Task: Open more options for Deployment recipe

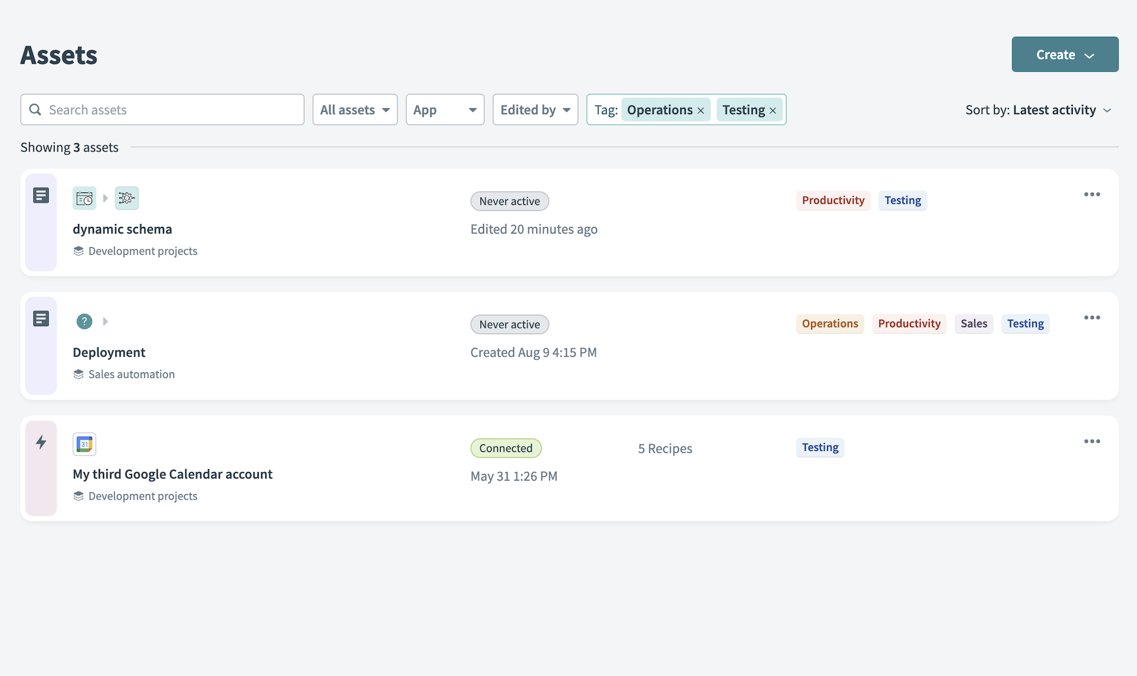Action: tap(1092, 318)
